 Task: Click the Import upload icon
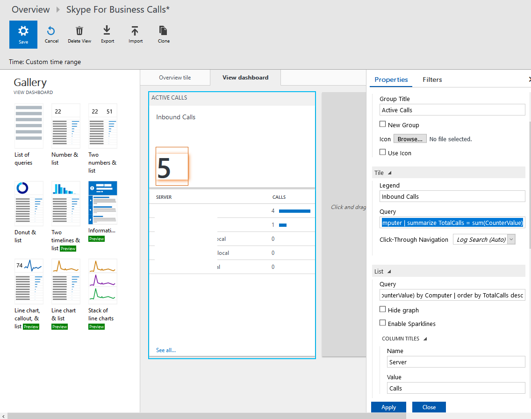tap(135, 31)
